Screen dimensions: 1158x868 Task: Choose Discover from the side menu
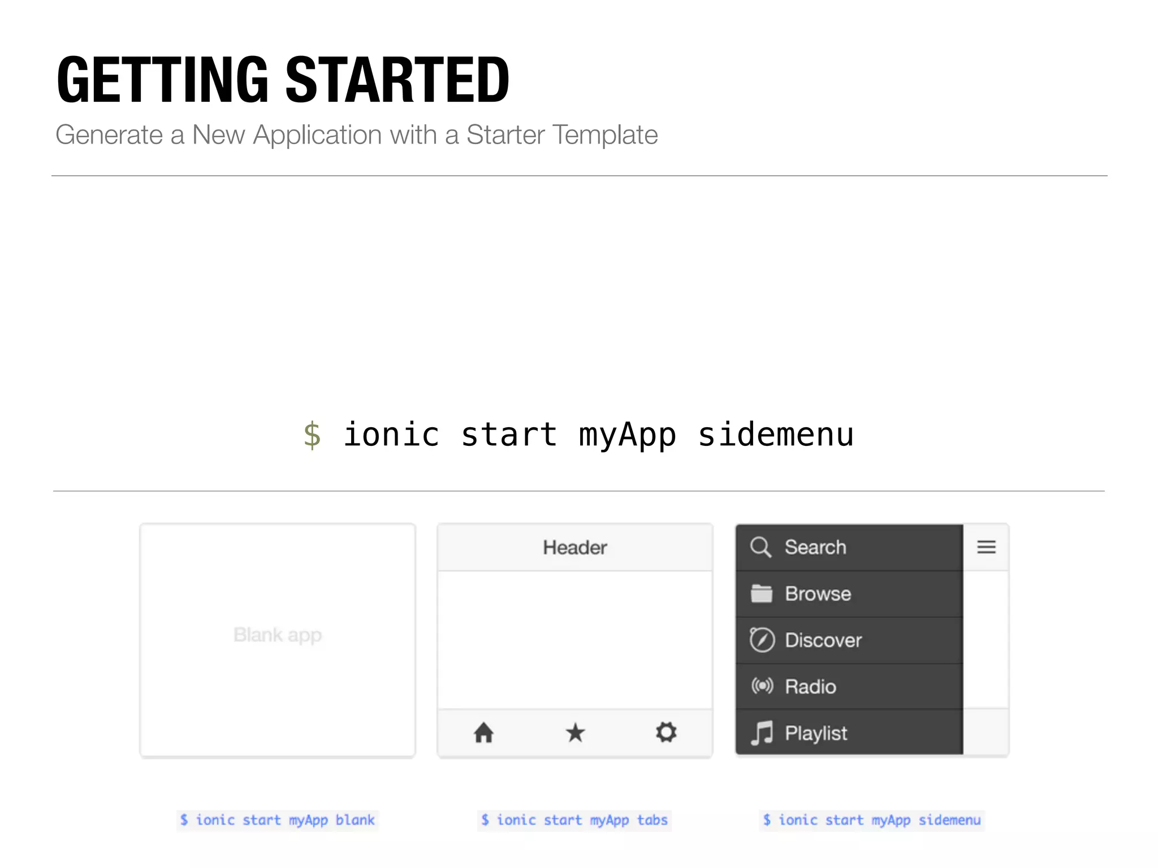849,640
